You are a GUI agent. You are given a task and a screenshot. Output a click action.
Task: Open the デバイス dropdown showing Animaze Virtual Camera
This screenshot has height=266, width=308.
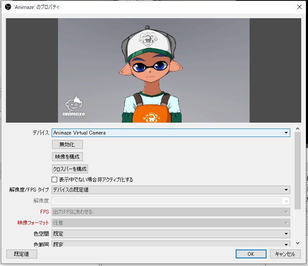click(x=170, y=133)
